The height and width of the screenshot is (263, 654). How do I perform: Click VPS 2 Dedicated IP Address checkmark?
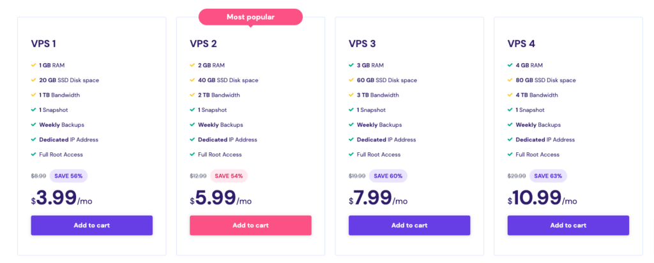[x=192, y=140]
